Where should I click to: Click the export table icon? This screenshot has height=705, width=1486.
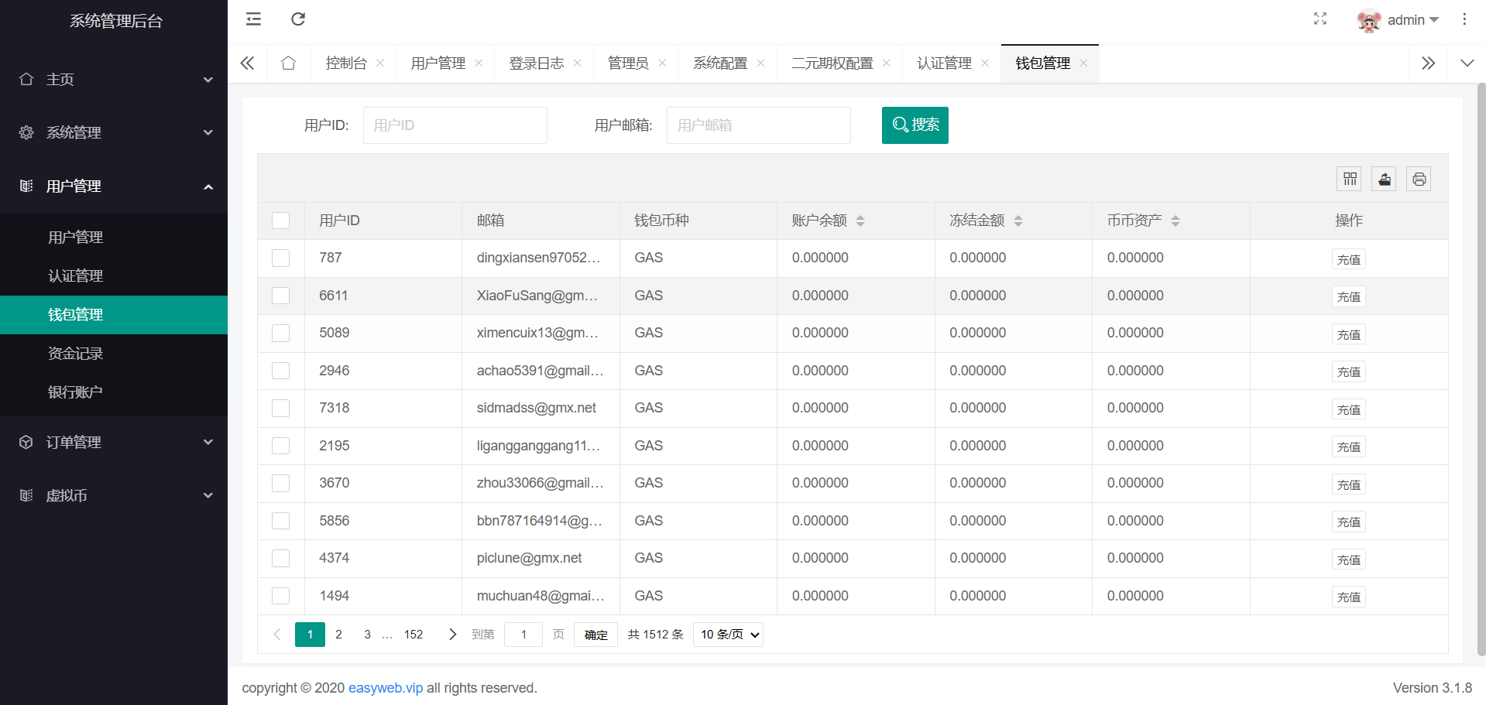[x=1385, y=180]
